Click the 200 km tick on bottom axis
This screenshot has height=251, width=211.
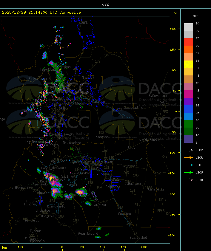pos(144,247)
